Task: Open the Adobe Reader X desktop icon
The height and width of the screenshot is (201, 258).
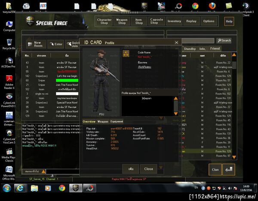Action: [9, 82]
